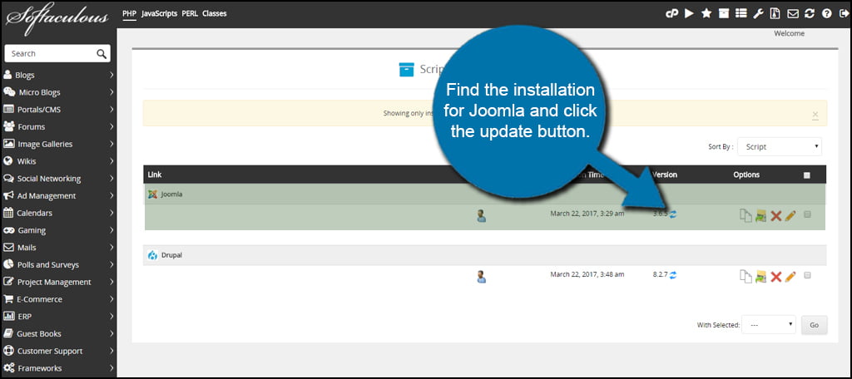Click the Joomla script name row

tap(485, 194)
